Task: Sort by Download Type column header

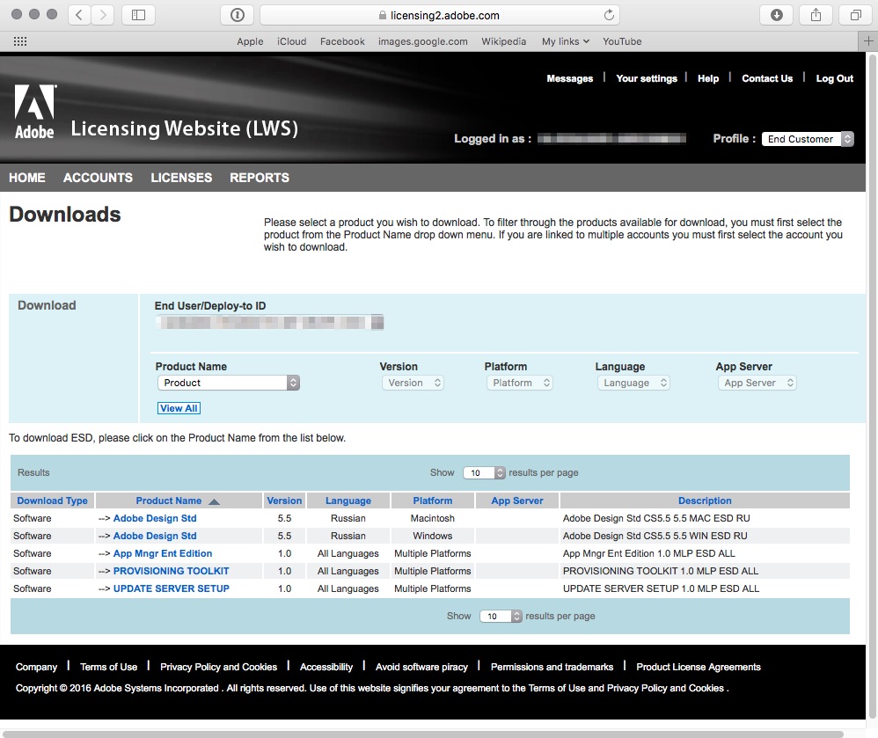Action: click(x=52, y=501)
